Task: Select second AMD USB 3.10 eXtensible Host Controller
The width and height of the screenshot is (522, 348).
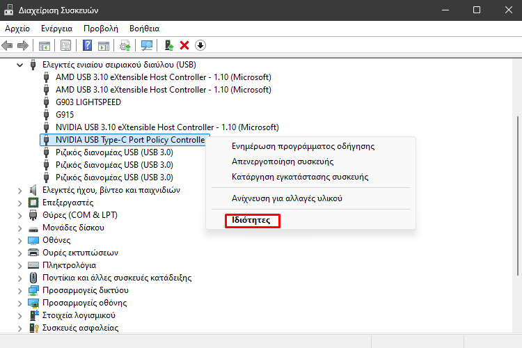Action: pos(164,90)
